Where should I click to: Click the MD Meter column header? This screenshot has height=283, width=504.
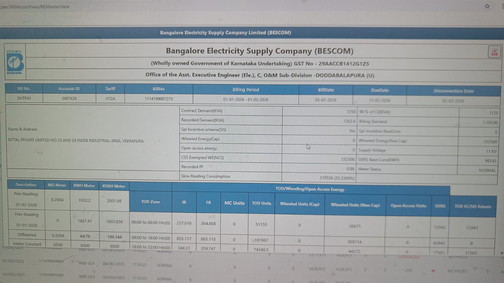[57, 185]
